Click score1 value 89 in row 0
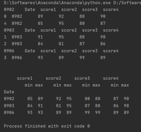 [x=40, y=16]
